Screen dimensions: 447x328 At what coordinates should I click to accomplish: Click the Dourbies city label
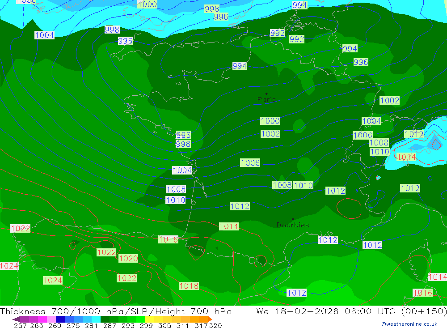click(293, 225)
